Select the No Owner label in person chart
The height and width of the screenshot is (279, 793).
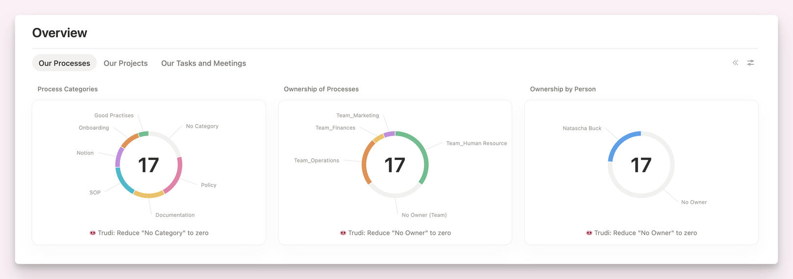694,202
